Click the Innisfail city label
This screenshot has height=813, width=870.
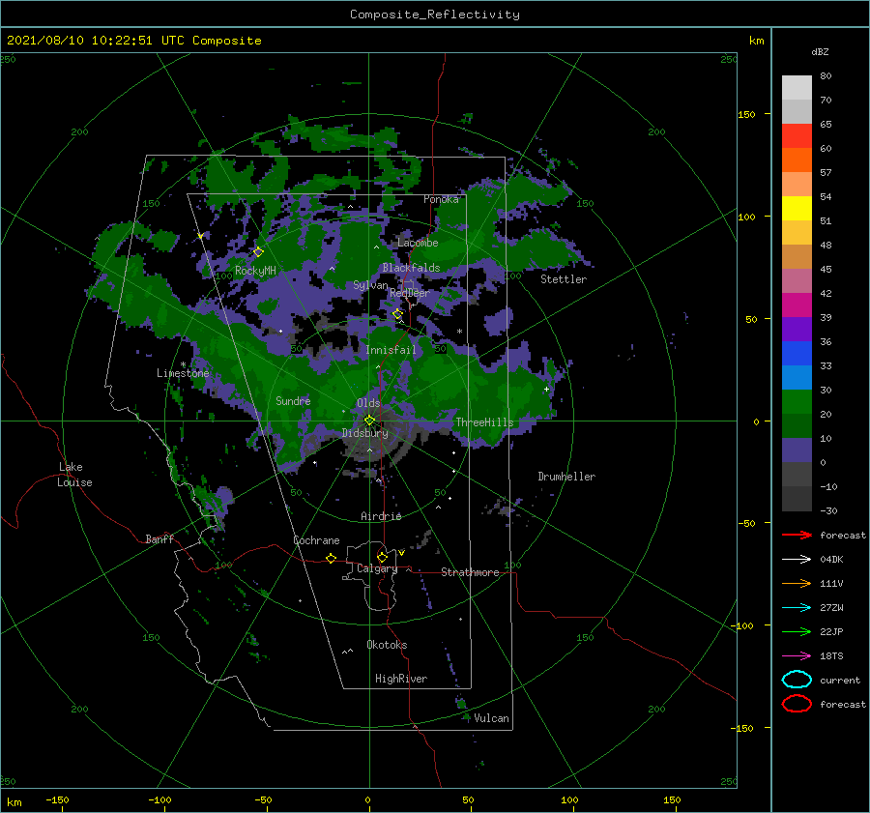click(391, 350)
